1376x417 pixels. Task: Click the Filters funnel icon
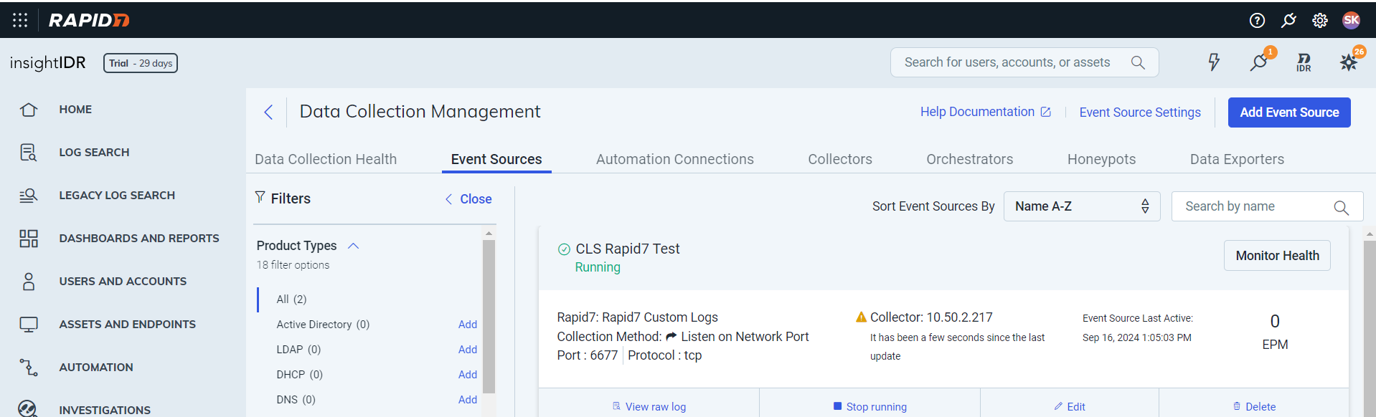[x=260, y=197]
